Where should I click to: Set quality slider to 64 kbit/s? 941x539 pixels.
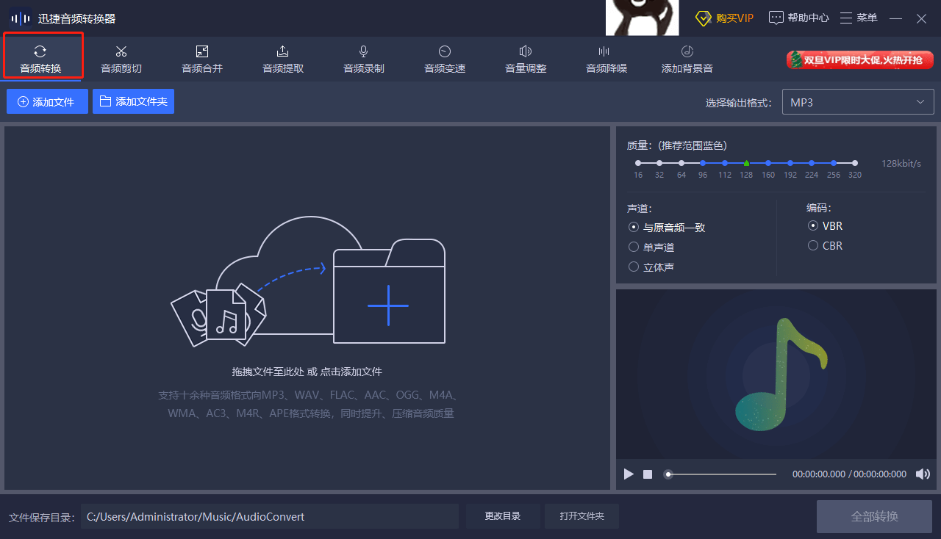tap(681, 163)
